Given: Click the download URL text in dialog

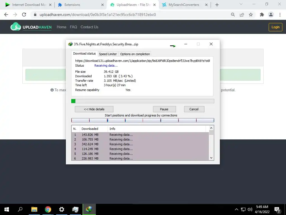Looking at the screenshot, I should (142, 61).
